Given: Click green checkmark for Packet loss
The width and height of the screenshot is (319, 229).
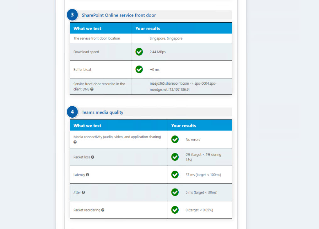Looking at the screenshot, I should pyautogui.click(x=175, y=157).
